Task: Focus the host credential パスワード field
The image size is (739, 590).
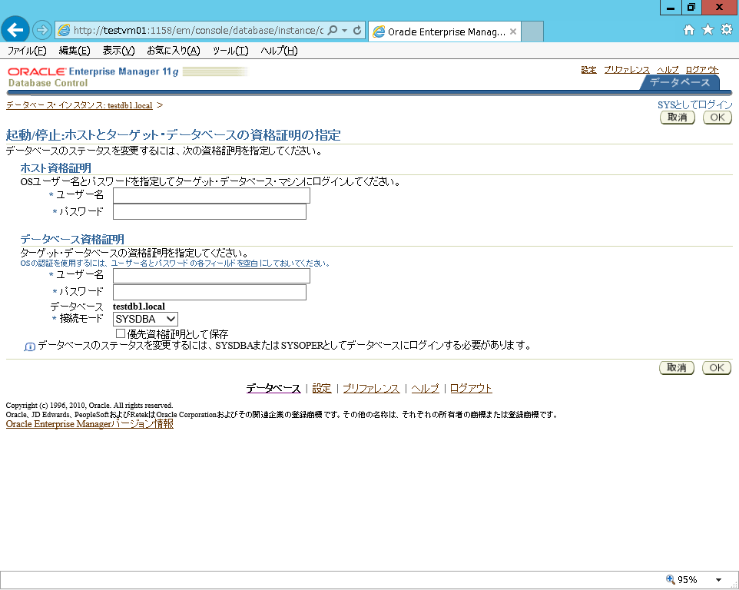Action: (x=210, y=212)
